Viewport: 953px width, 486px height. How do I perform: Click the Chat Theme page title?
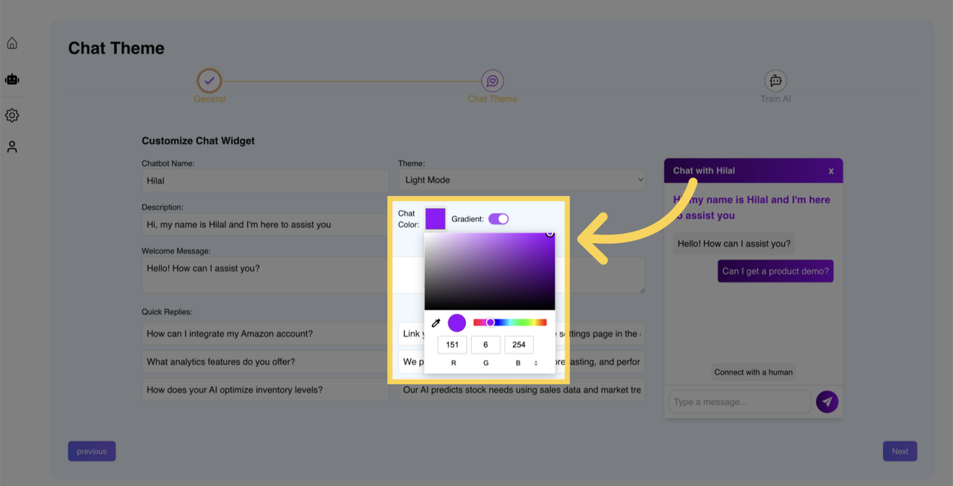[x=116, y=48]
